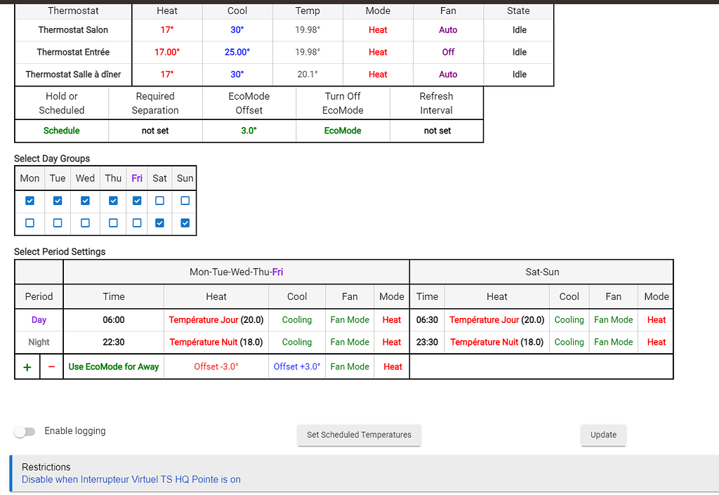This screenshot has height=495, width=719.
Task: Uncheck Monday in the first day group row
Action: pos(29,200)
